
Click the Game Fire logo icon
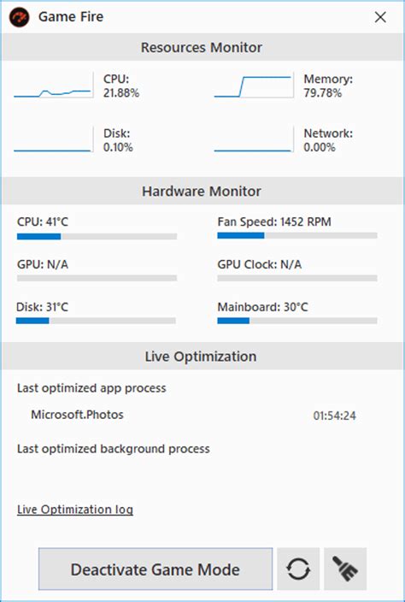(19, 17)
